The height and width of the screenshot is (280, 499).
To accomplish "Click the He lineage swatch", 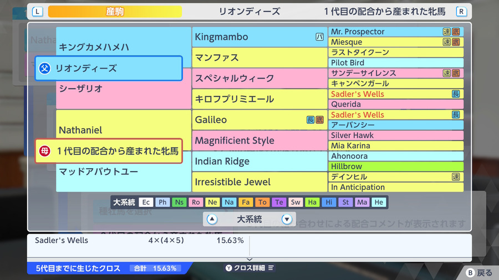I will [x=379, y=202].
